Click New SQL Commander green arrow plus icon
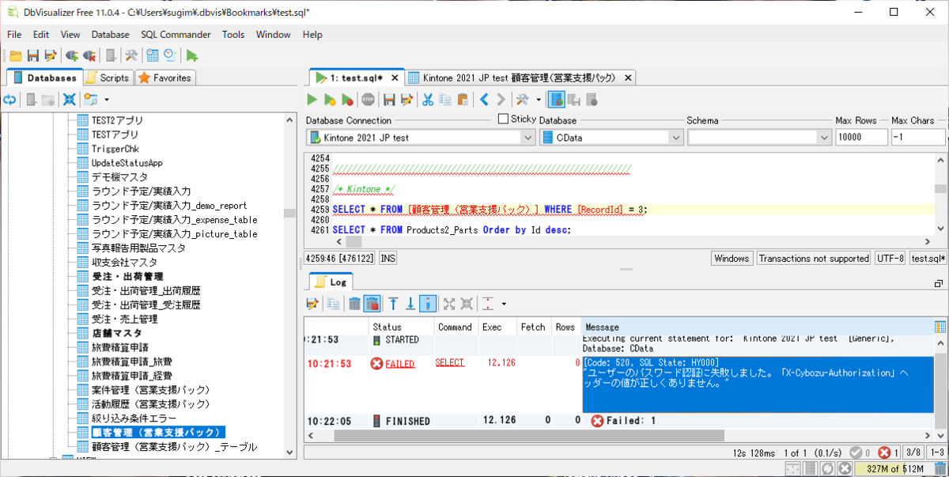This screenshot has height=477, width=949. (x=192, y=55)
